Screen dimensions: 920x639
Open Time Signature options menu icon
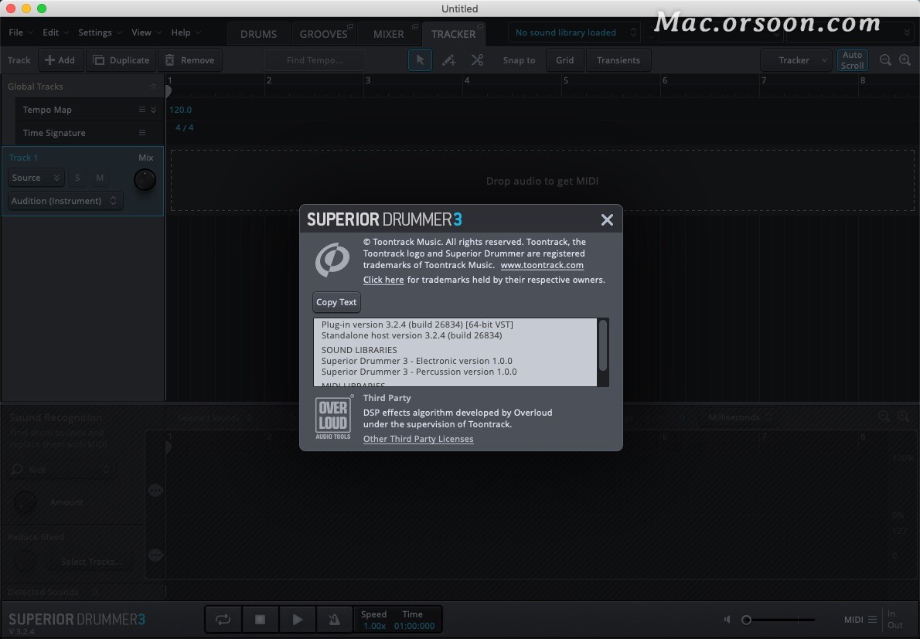point(142,132)
